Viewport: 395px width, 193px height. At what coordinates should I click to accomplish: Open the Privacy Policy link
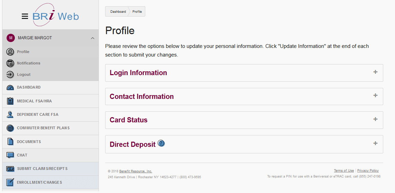tap(368, 171)
